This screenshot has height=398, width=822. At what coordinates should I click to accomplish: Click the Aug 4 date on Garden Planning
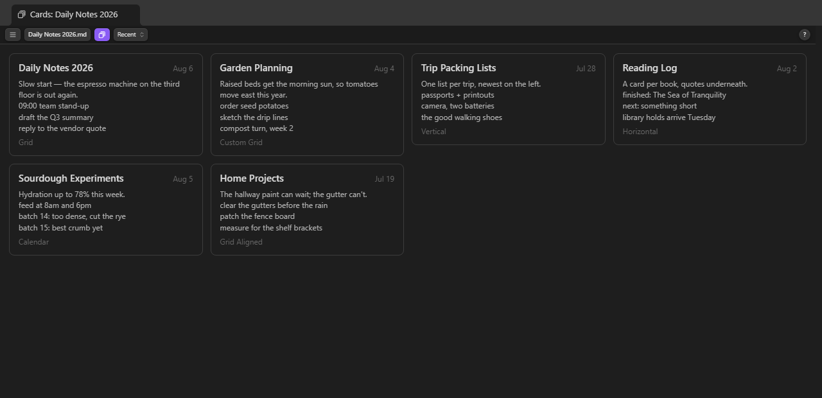point(384,69)
